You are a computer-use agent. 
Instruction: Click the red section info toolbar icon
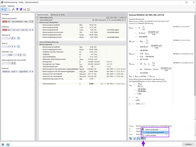(21, 9)
